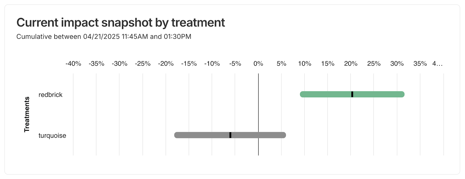Click the -15% axis tick label
Viewport: 465px width, 179px height.
click(189, 64)
